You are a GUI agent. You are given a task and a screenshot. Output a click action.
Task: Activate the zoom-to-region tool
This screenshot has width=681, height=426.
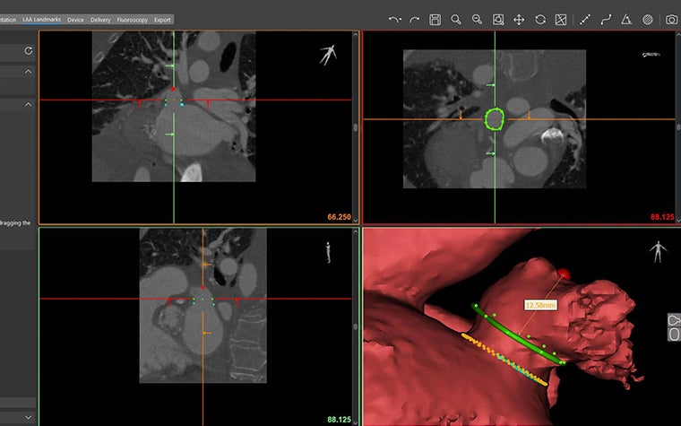pos(497,20)
